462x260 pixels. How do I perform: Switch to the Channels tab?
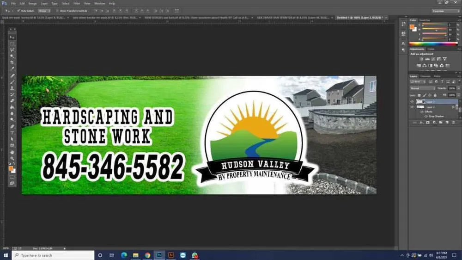click(425, 76)
